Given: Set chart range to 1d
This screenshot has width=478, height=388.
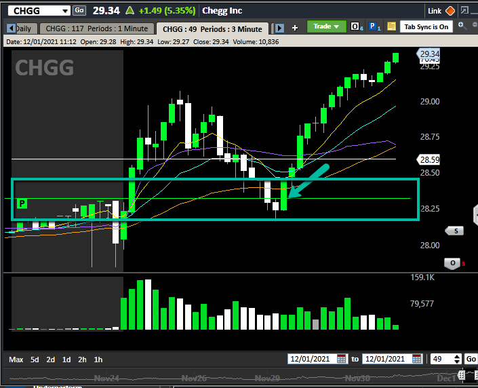Looking at the screenshot, I should point(66,360).
